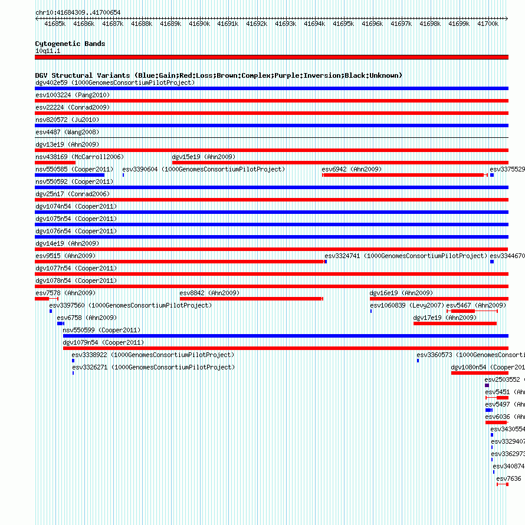Select the esv5451 variant label
The width and height of the screenshot is (525, 525).
505,392
